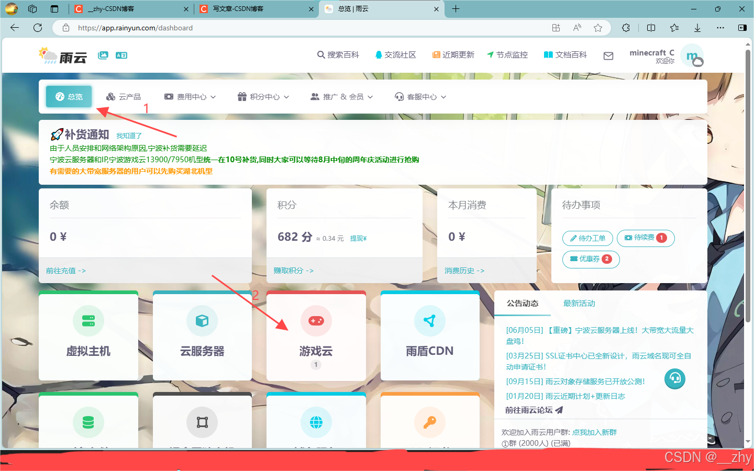Open a new browser tab

click(456, 9)
